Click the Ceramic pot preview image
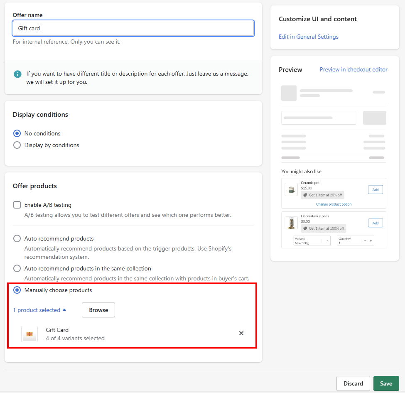Image resolution: width=405 pixels, height=393 pixels. 291,190
